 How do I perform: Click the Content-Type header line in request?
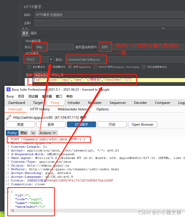click(41, 162)
